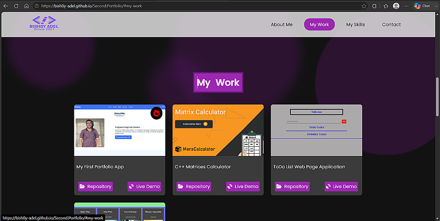Go to My Skills section
The height and width of the screenshot is (221, 440).
356,24
